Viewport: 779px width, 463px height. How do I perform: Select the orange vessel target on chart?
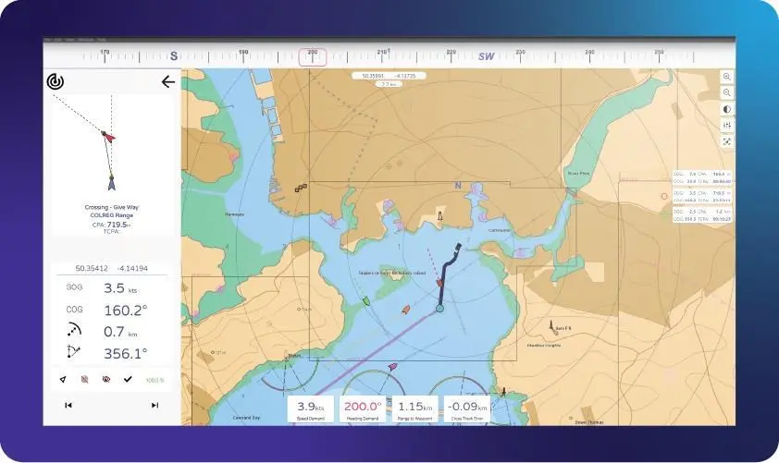click(406, 310)
